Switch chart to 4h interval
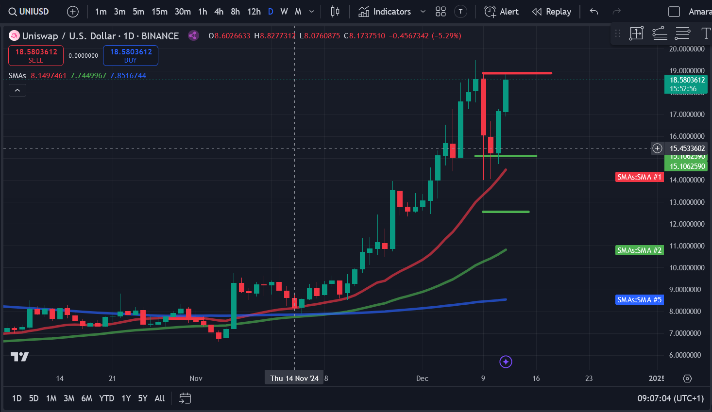The width and height of the screenshot is (712, 412). (219, 12)
